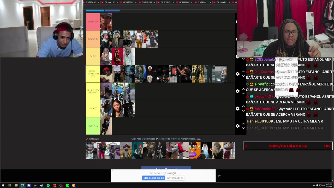
Task: Switch to LAJA browser tab
Action: 110,2
